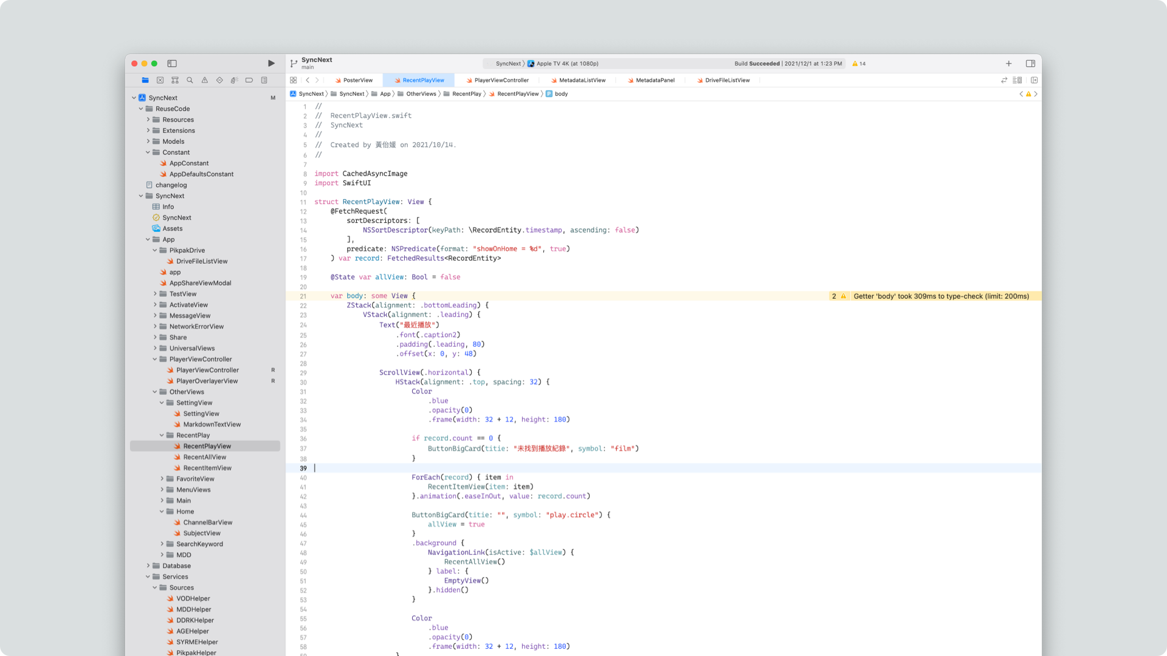This screenshot has width=1167, height=656.
Task: Click the type-check warning annotation on line 21
Action: click(935, 296)
